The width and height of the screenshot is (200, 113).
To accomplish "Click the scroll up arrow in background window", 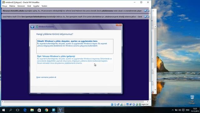I will 155,26.
